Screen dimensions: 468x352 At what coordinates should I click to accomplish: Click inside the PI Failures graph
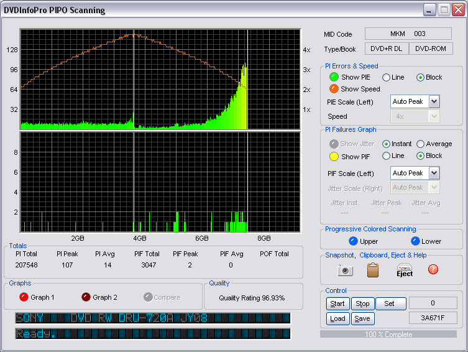[x=160, y=182]
